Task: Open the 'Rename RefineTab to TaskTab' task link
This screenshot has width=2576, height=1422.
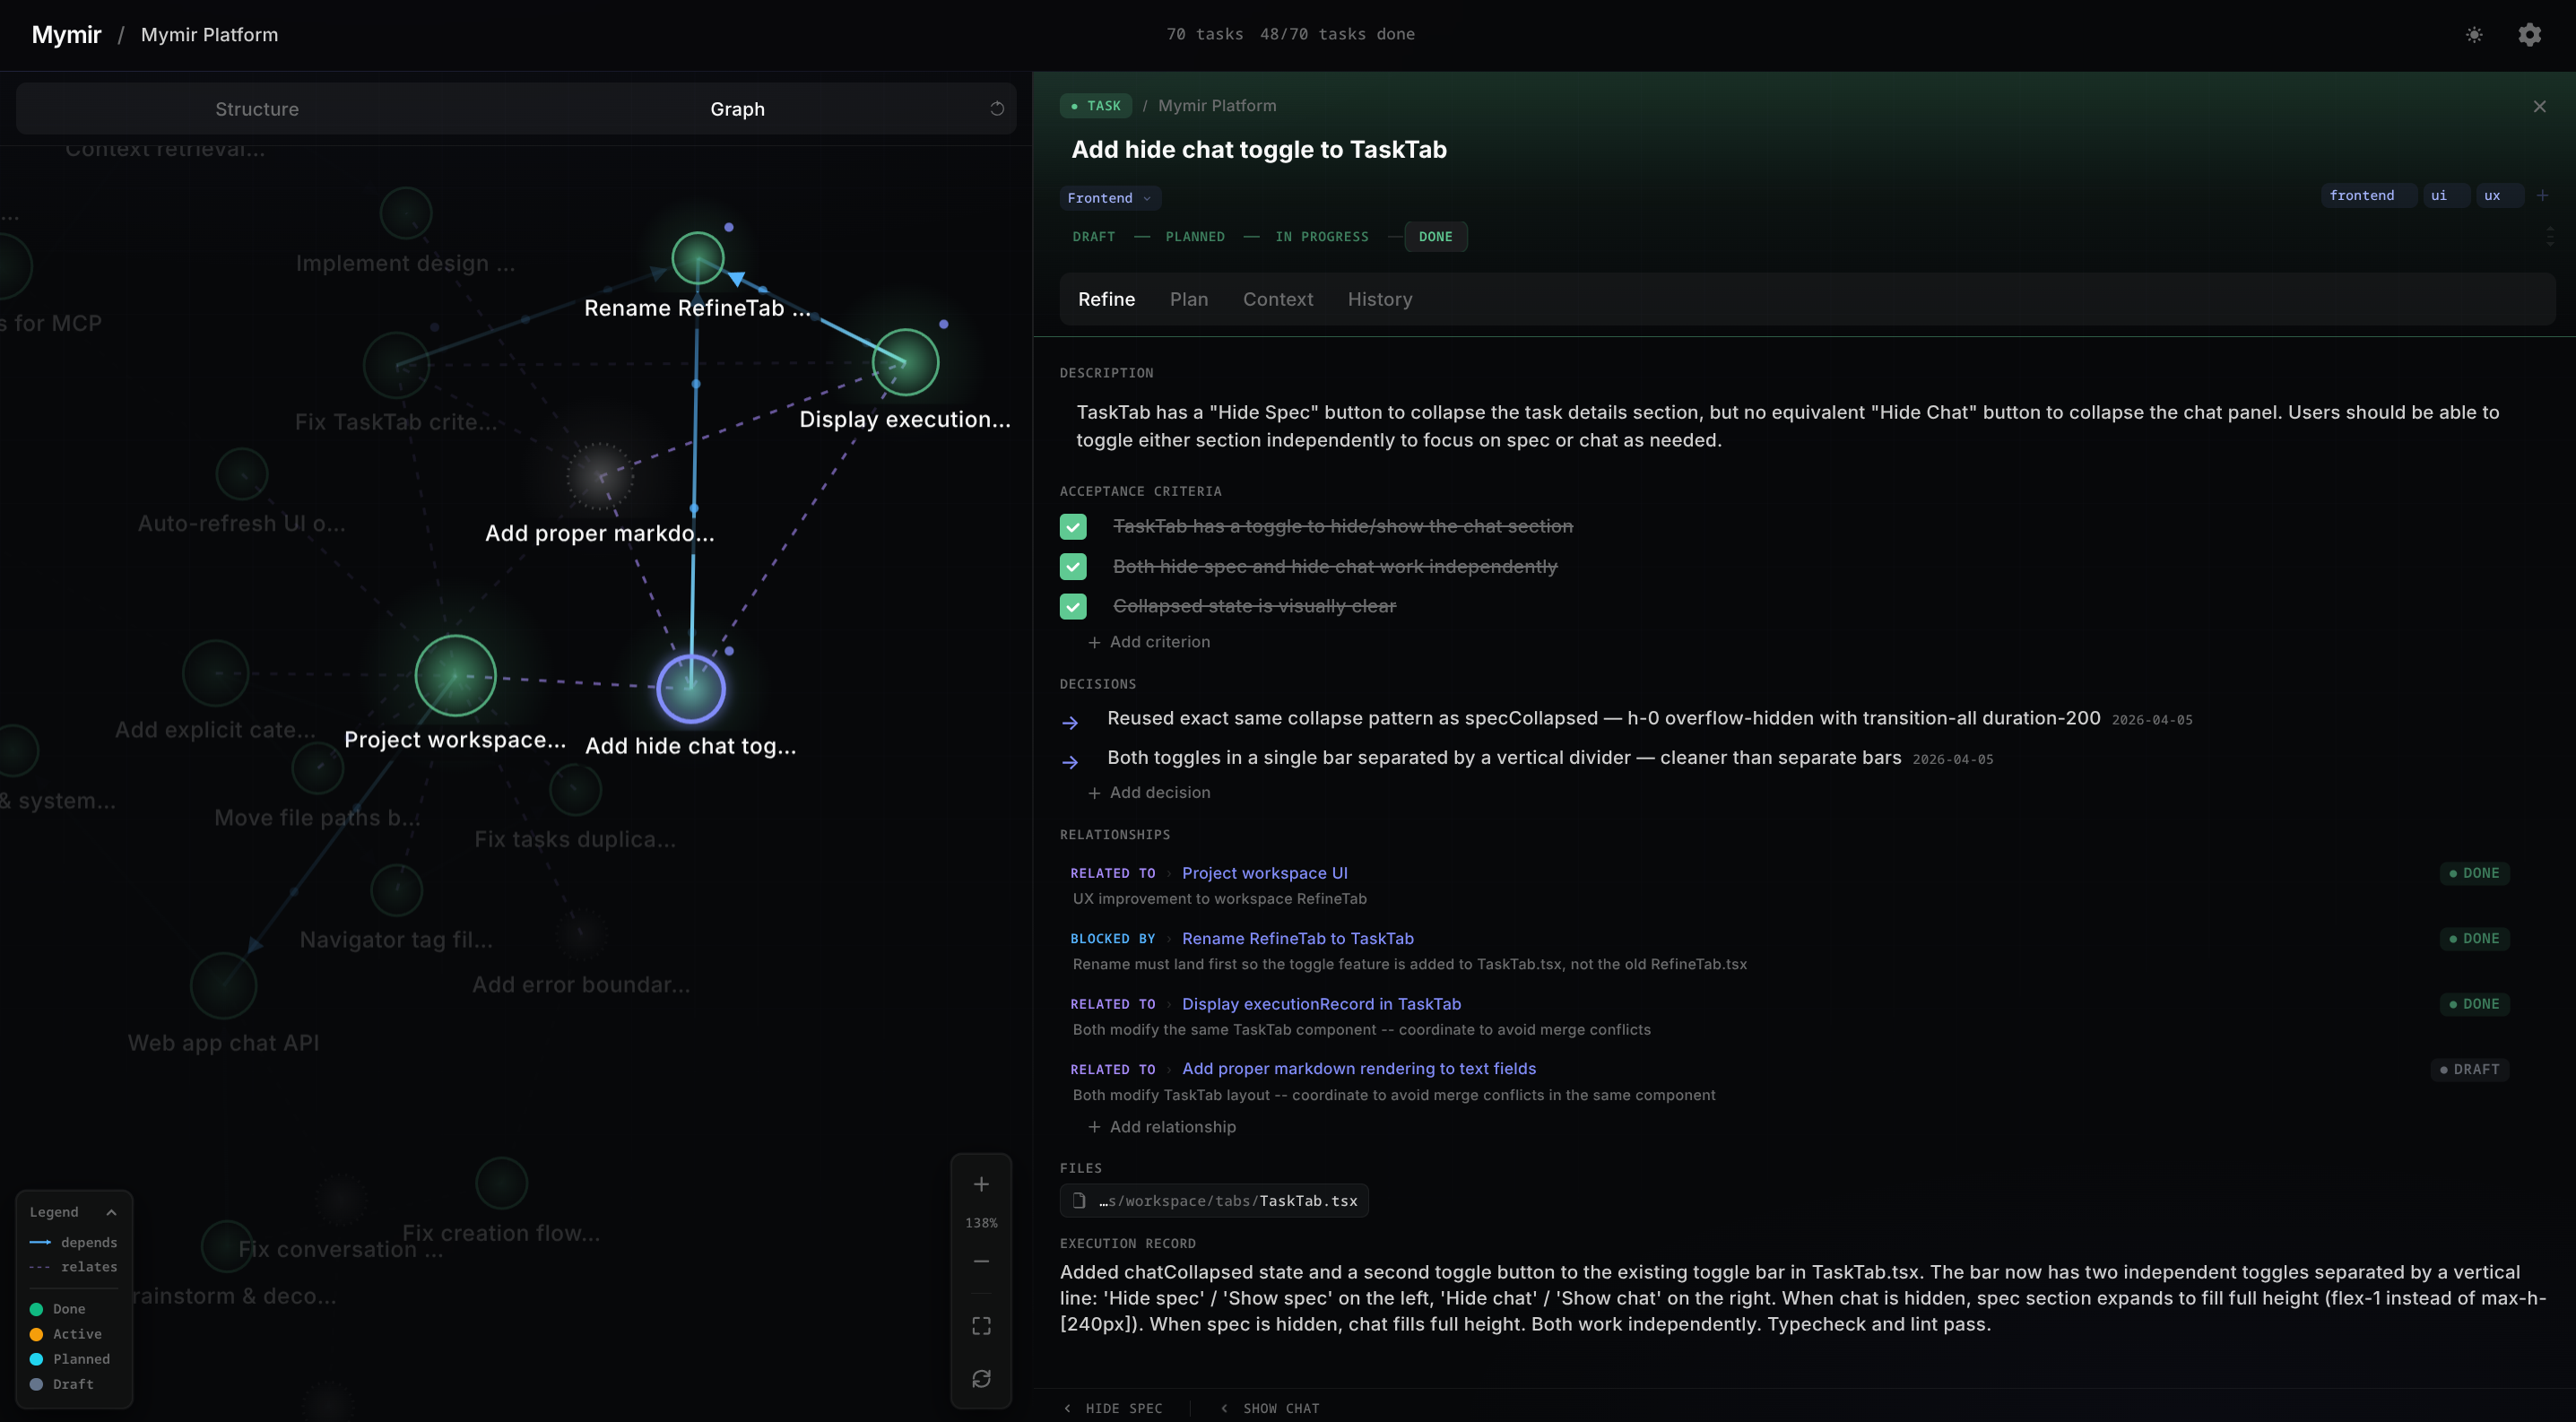Action: tap(1297, 938)
